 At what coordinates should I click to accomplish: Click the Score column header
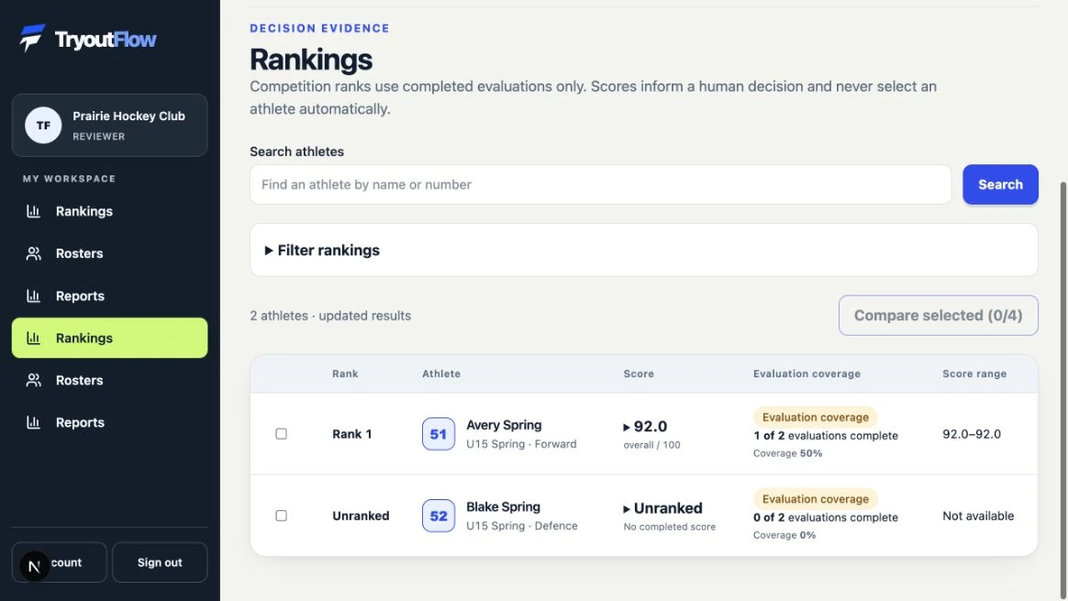[639, 373]
